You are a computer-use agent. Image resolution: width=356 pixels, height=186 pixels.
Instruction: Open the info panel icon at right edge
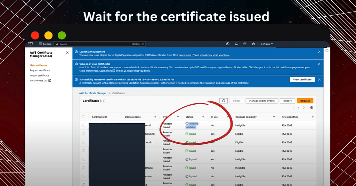click(327, 51)
